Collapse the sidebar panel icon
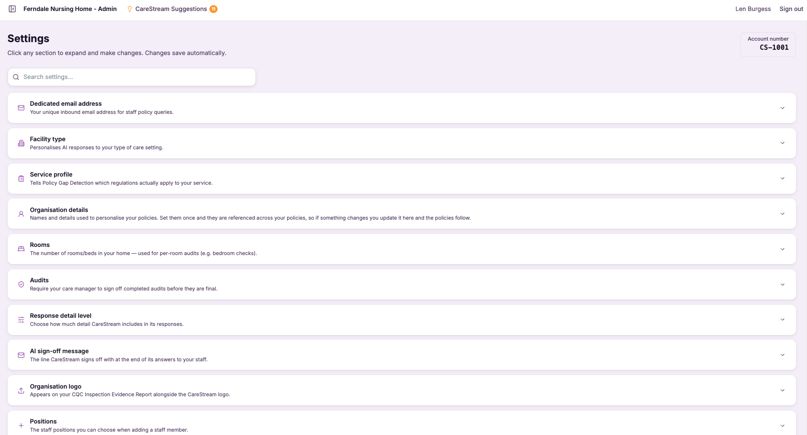807x435 pixels. click(x=12, y=9)
